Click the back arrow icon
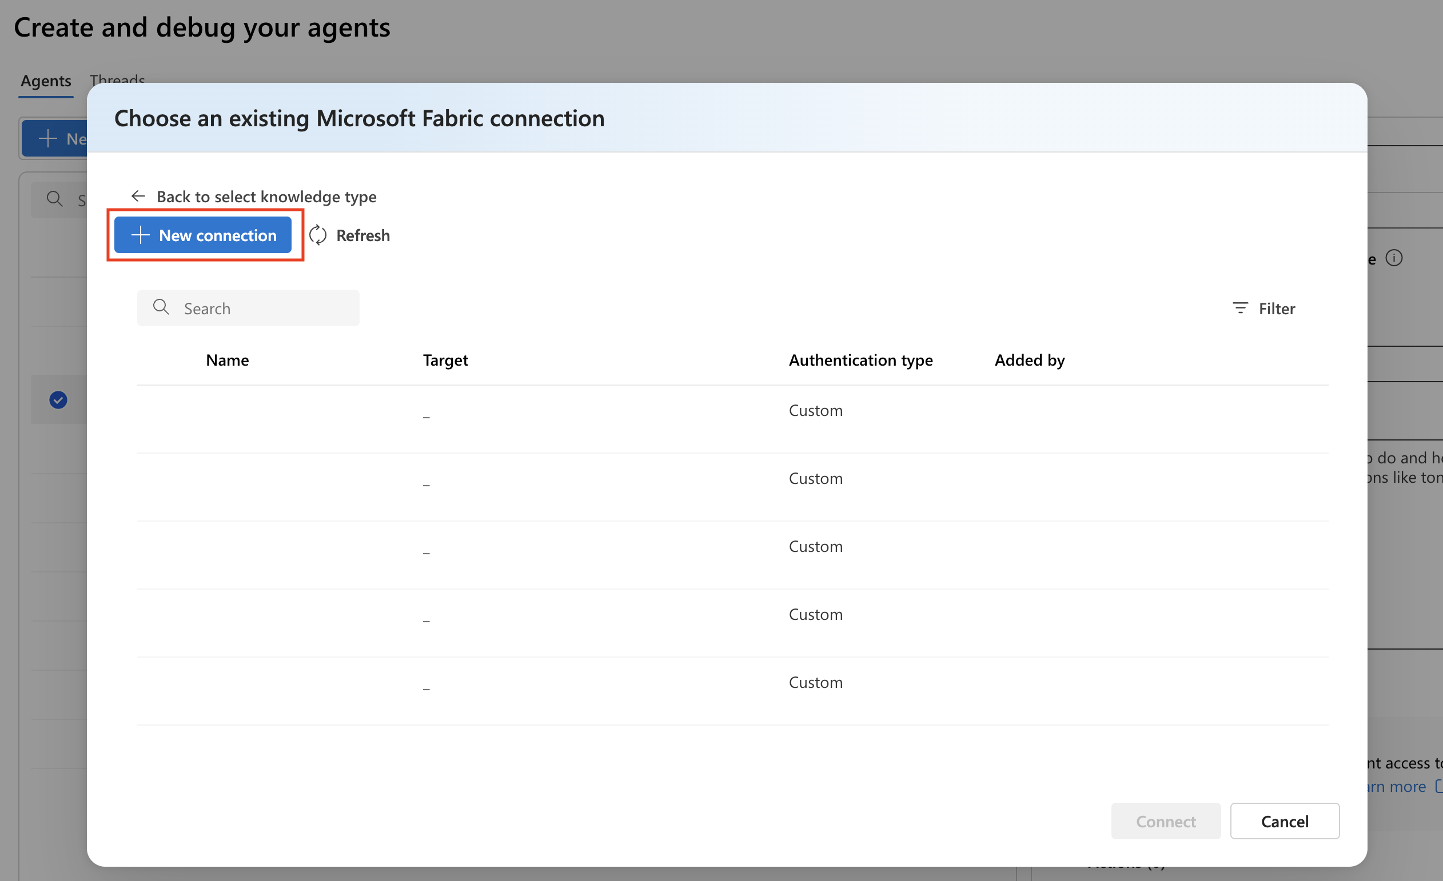The height and width of the screenshot is (881, 1443). pos(138,196)
